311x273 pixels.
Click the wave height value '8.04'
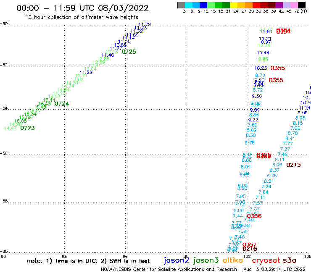click(x=246, y=167)
